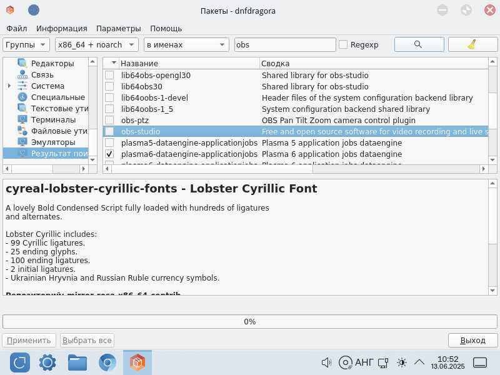This screenshot has width=500, height=375.
Task: Click the dnfdragora package icon in taskbar
Action: [137, 362]
